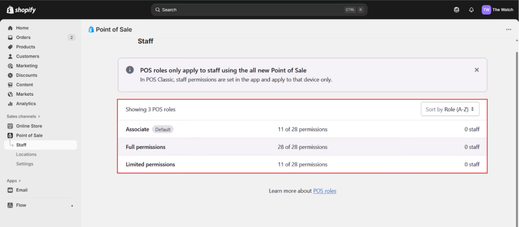The image size is (519, 227).
Task: Open Products in the sidebar
Action: [25, 47]
